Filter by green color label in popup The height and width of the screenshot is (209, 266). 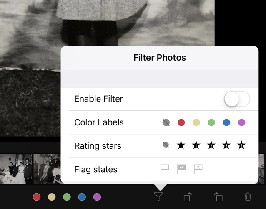pos(211,122)
